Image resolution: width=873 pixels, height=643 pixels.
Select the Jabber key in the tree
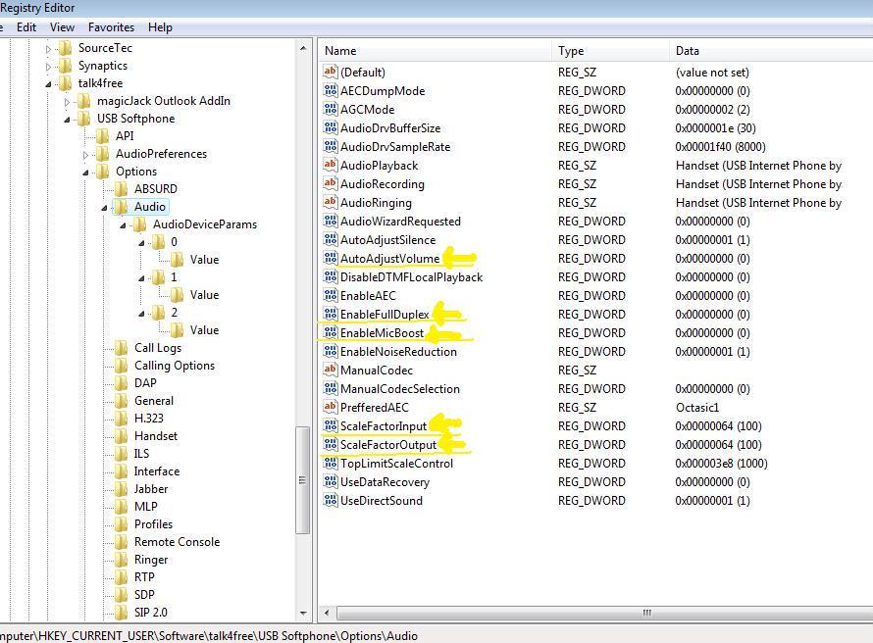click(x=151, y=489)
